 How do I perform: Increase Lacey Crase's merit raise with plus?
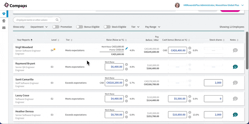click(x=126, y=96)
